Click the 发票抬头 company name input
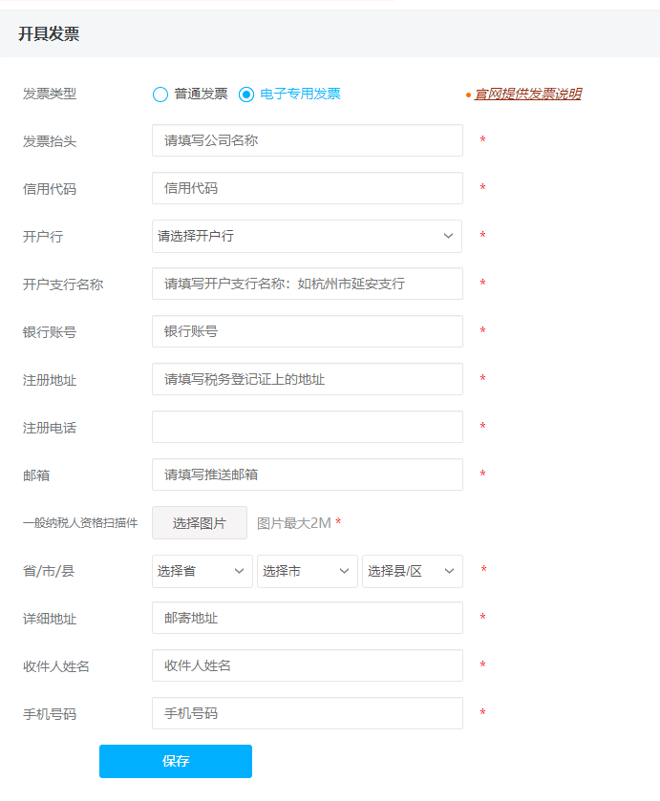Image resolution: width=660 pixels, height=801 pixels. (308, 140)
